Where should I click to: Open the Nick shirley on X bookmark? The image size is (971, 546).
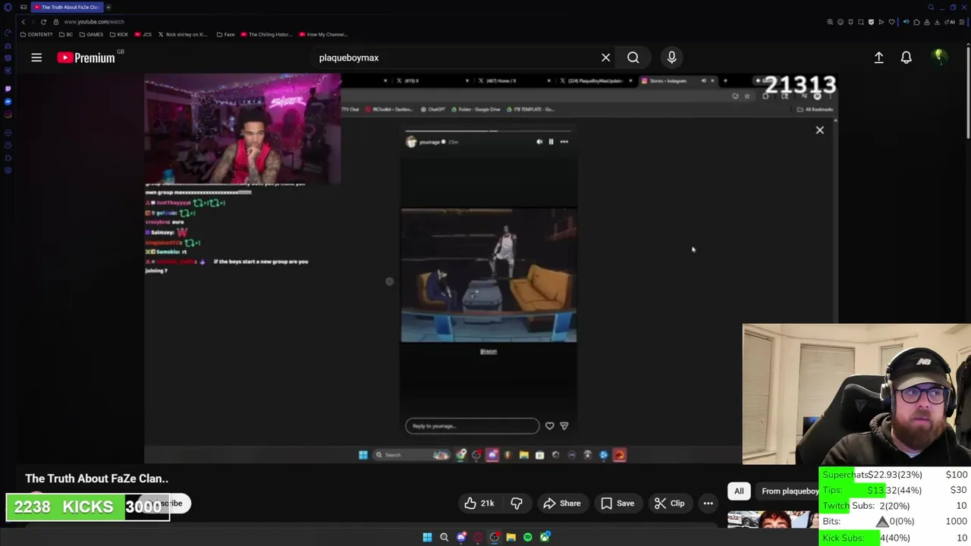click(183, 34)
